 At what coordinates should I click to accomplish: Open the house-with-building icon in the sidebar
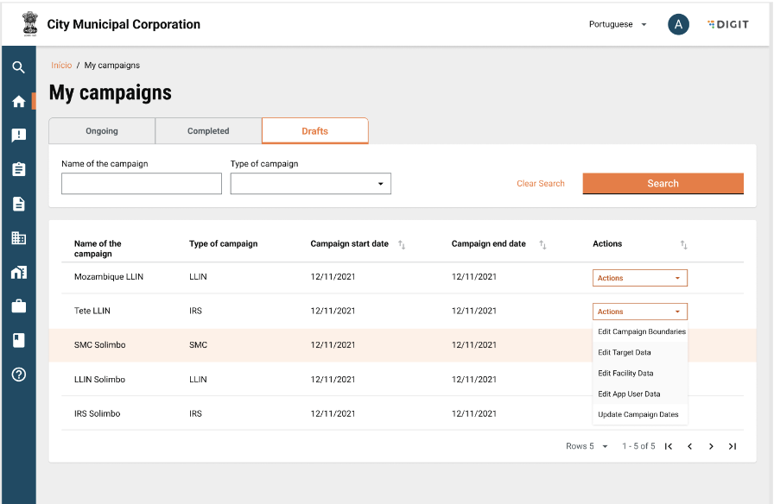[x=18, y=272]
